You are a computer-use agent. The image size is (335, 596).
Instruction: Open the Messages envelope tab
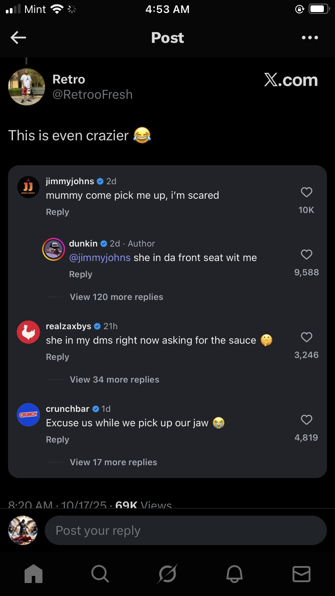click(x=301, y=574)
